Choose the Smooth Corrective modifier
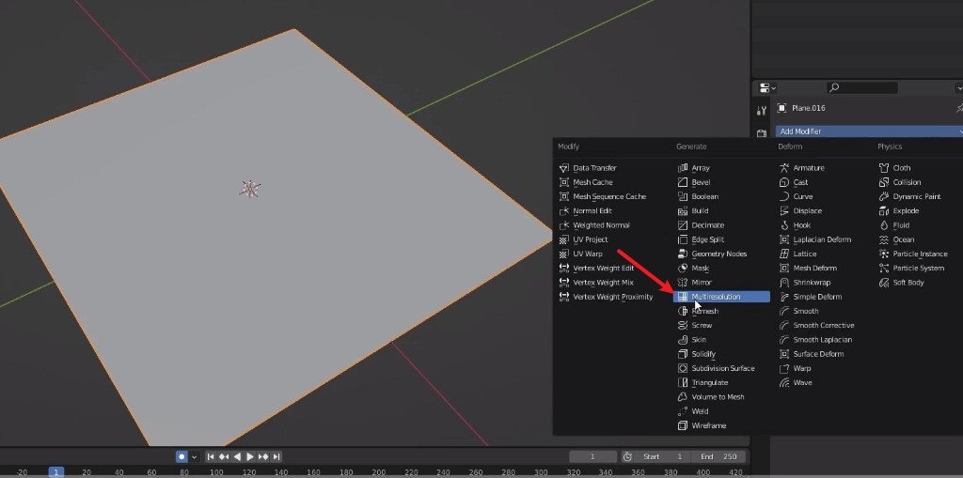 (x=816, y=325)
